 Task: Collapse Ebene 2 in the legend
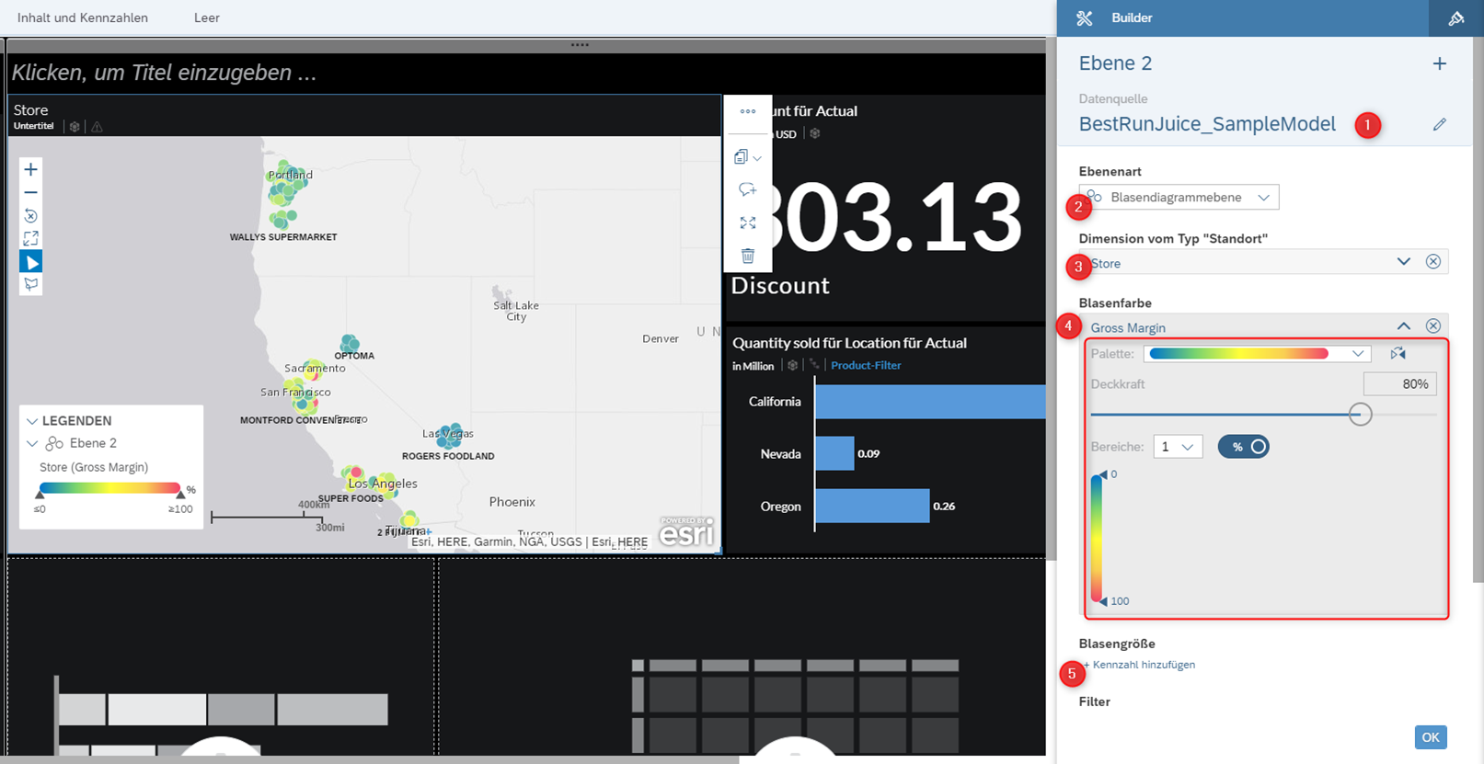[x=32, y=443]
